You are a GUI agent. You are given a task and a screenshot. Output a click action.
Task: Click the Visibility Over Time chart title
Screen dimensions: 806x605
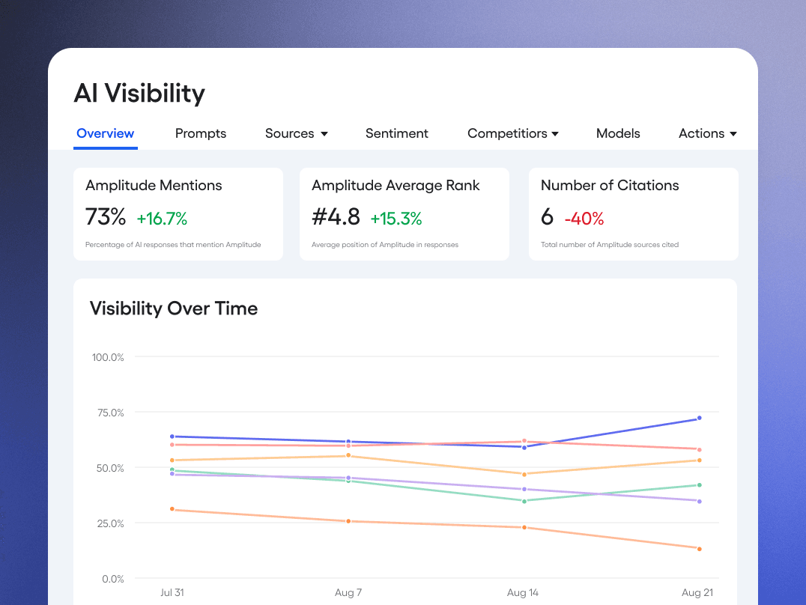174,308
